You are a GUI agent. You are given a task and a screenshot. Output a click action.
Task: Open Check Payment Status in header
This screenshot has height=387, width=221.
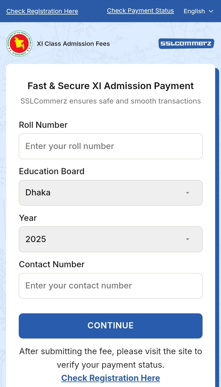click(140, 11)
